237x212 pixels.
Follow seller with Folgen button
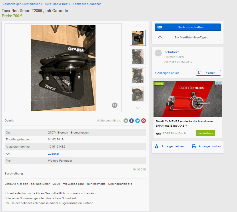click(208, 73)
